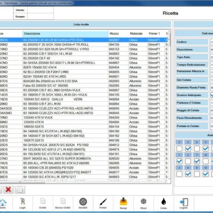Delete recipe with red X button
The image size is (213, 213).
(8, 189)
